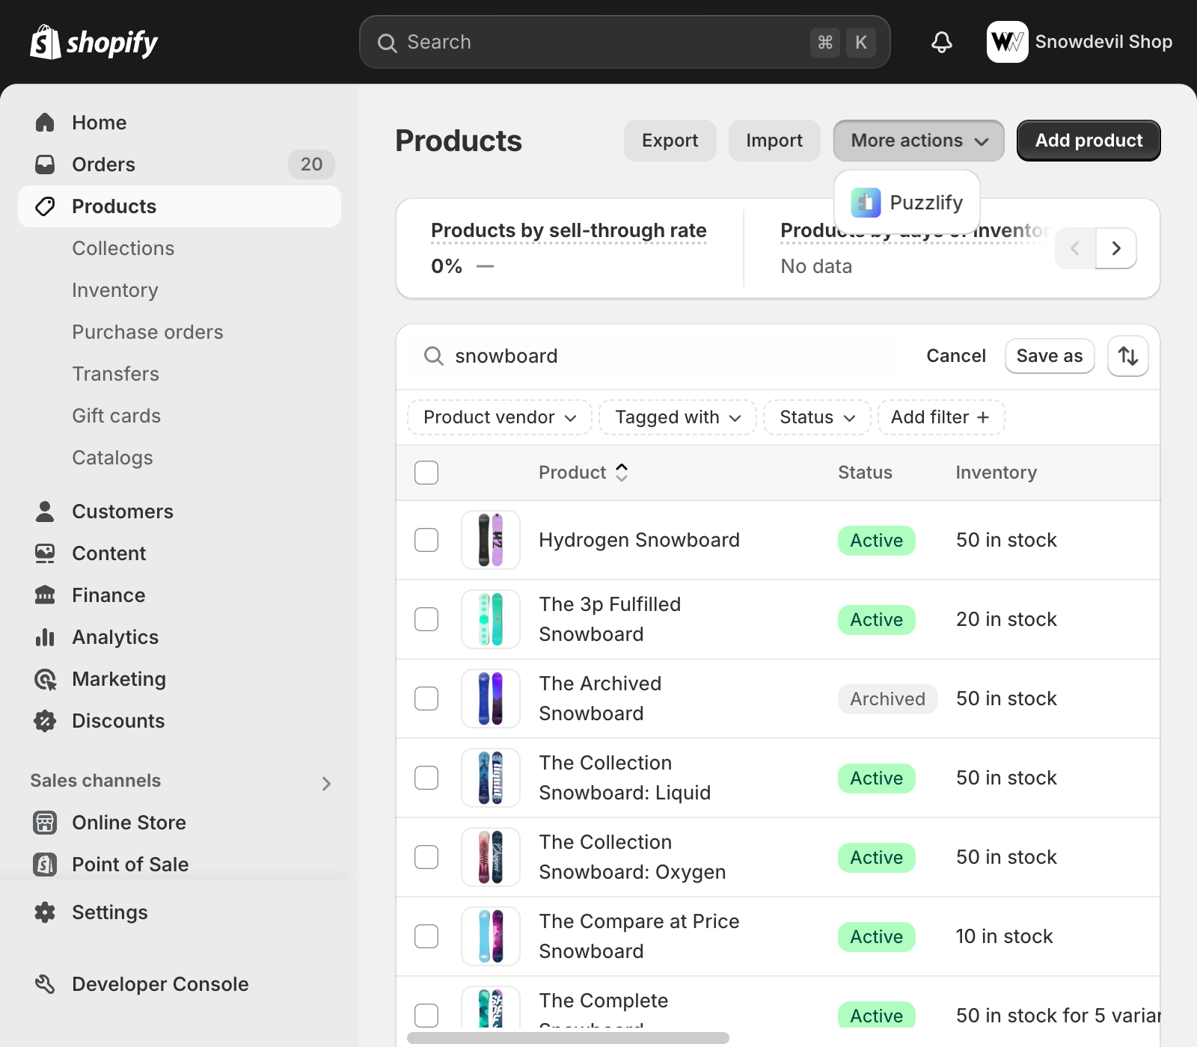1197x1047 pixels.
Task: Click the notifications bell icon
Action: point(941,42)
